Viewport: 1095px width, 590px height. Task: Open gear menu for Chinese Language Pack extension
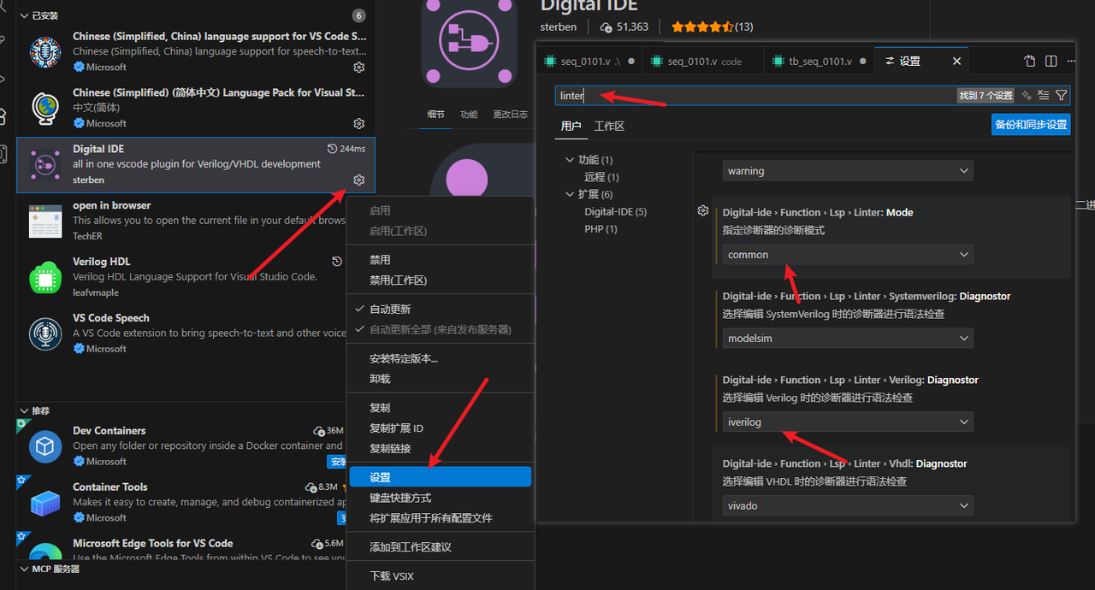[x=359, y=123]
